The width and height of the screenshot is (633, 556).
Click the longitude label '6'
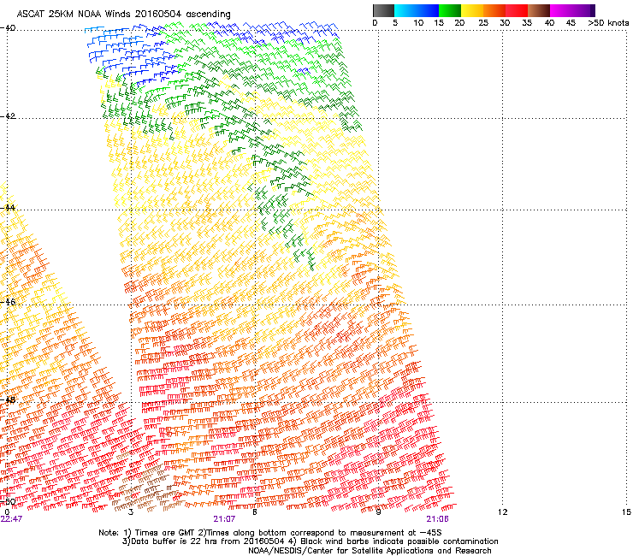tap(255, 512)
